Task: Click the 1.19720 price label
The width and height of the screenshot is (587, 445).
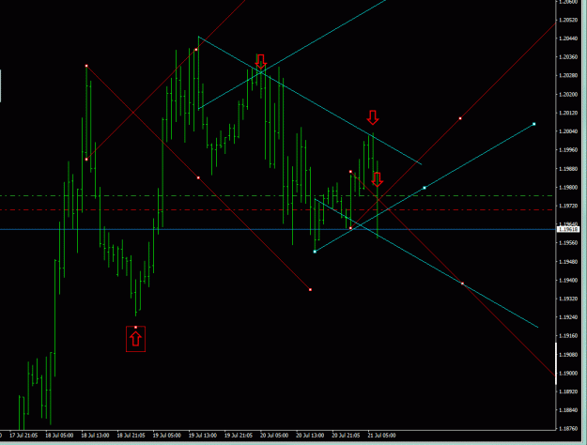Action: 568,206
